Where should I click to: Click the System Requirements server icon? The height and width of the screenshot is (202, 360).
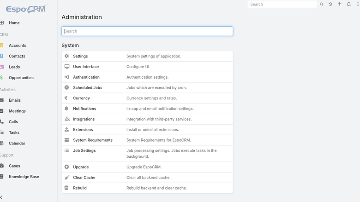pyautogui.click(x=66, y=140)
